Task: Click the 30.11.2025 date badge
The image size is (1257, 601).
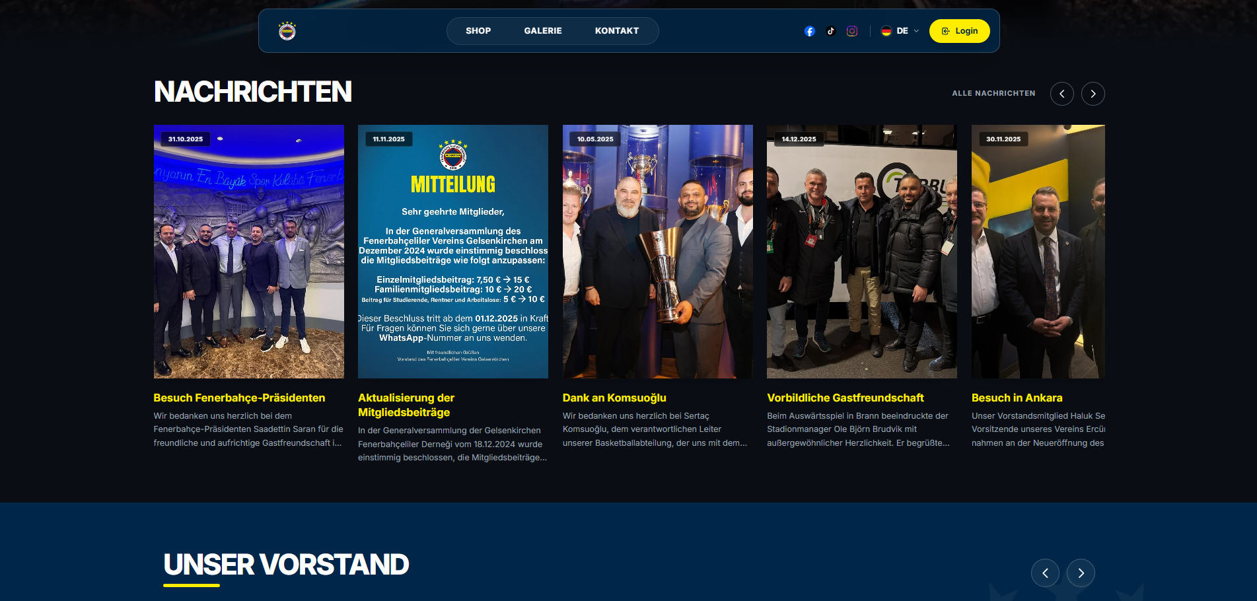Action: [1003, 139]
